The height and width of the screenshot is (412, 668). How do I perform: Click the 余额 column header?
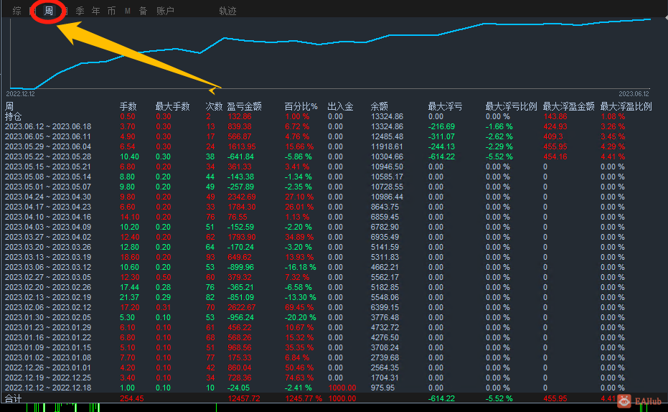tap(379, 106)
